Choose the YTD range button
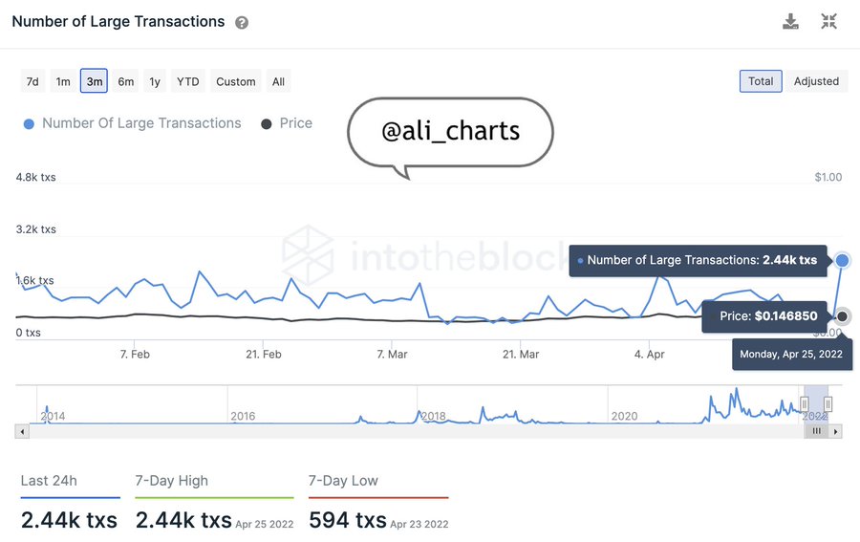The image size is (860, 542). point(188,81)
